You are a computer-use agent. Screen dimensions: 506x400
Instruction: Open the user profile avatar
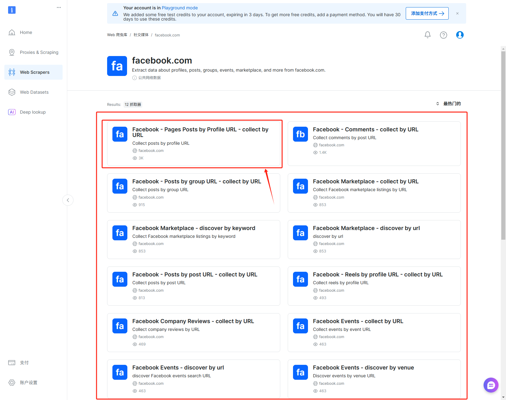(460, 35)
